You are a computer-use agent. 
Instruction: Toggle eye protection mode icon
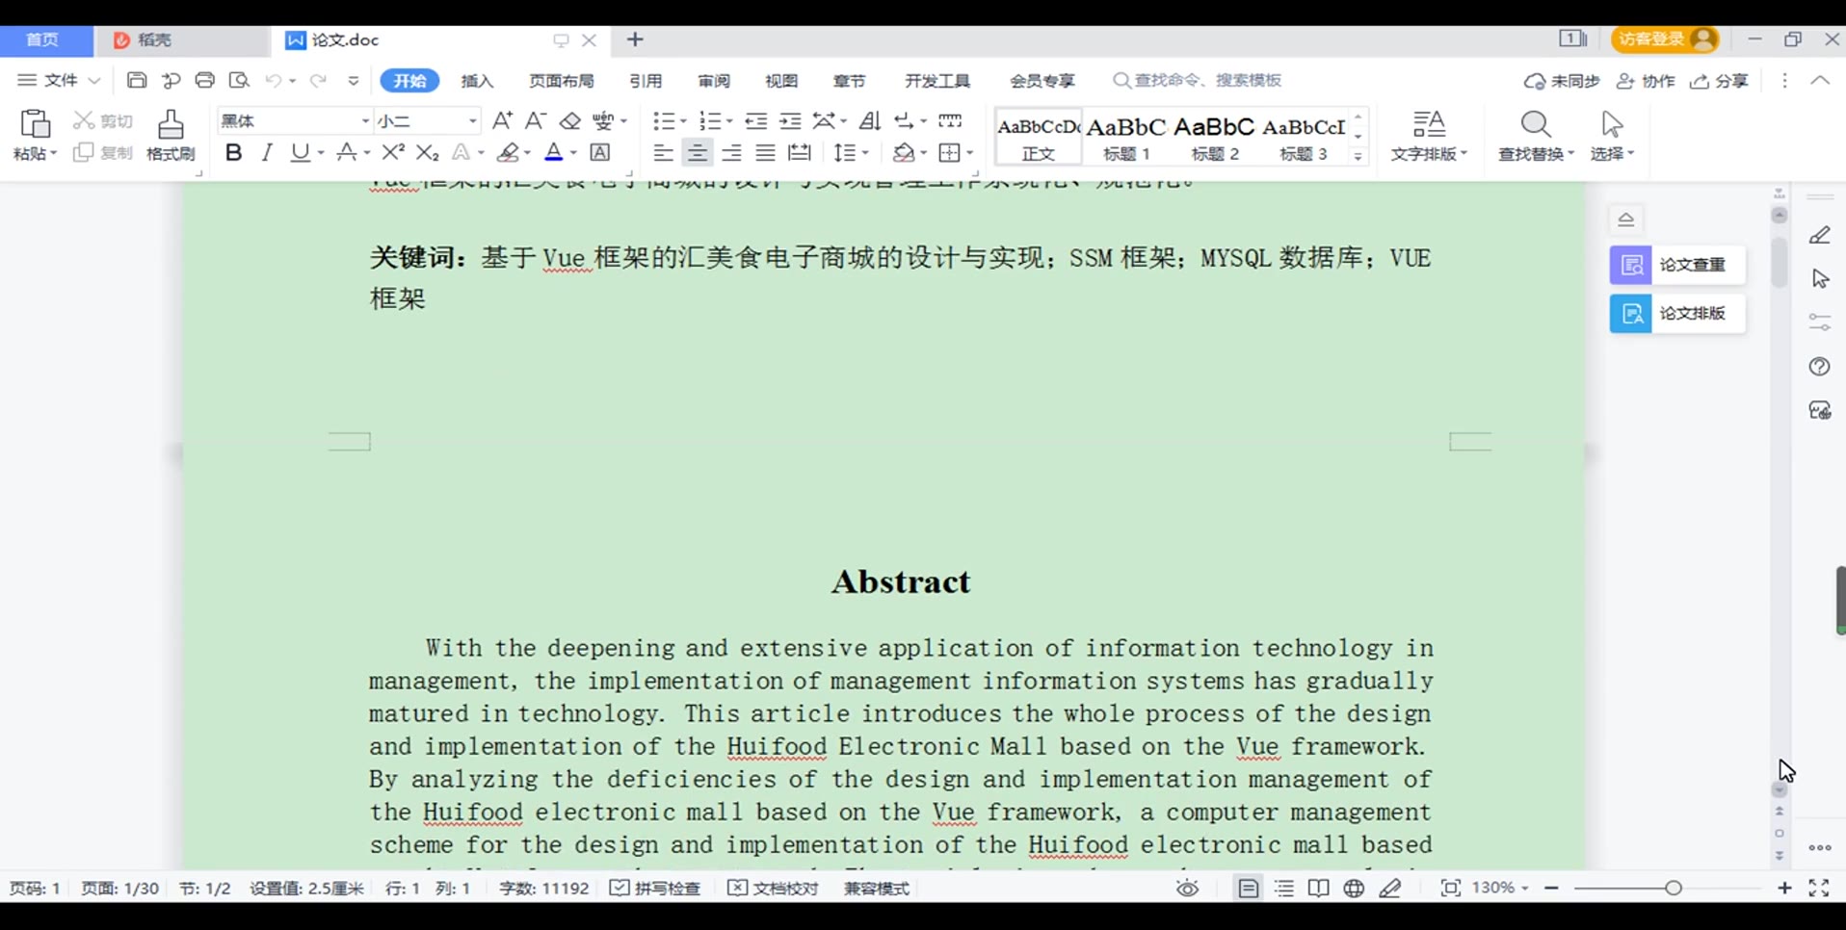tap(1188, 888)
